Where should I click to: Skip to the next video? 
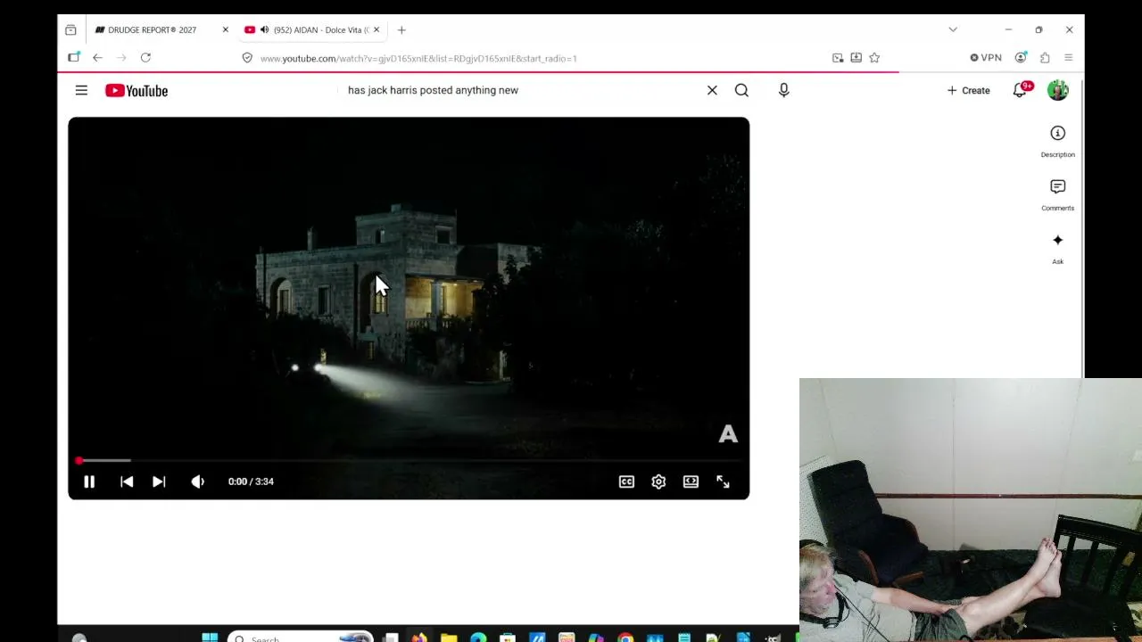tap(159, 481)
